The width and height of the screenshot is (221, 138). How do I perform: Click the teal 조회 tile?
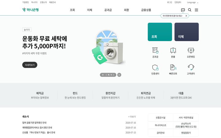tap(160, 32)
